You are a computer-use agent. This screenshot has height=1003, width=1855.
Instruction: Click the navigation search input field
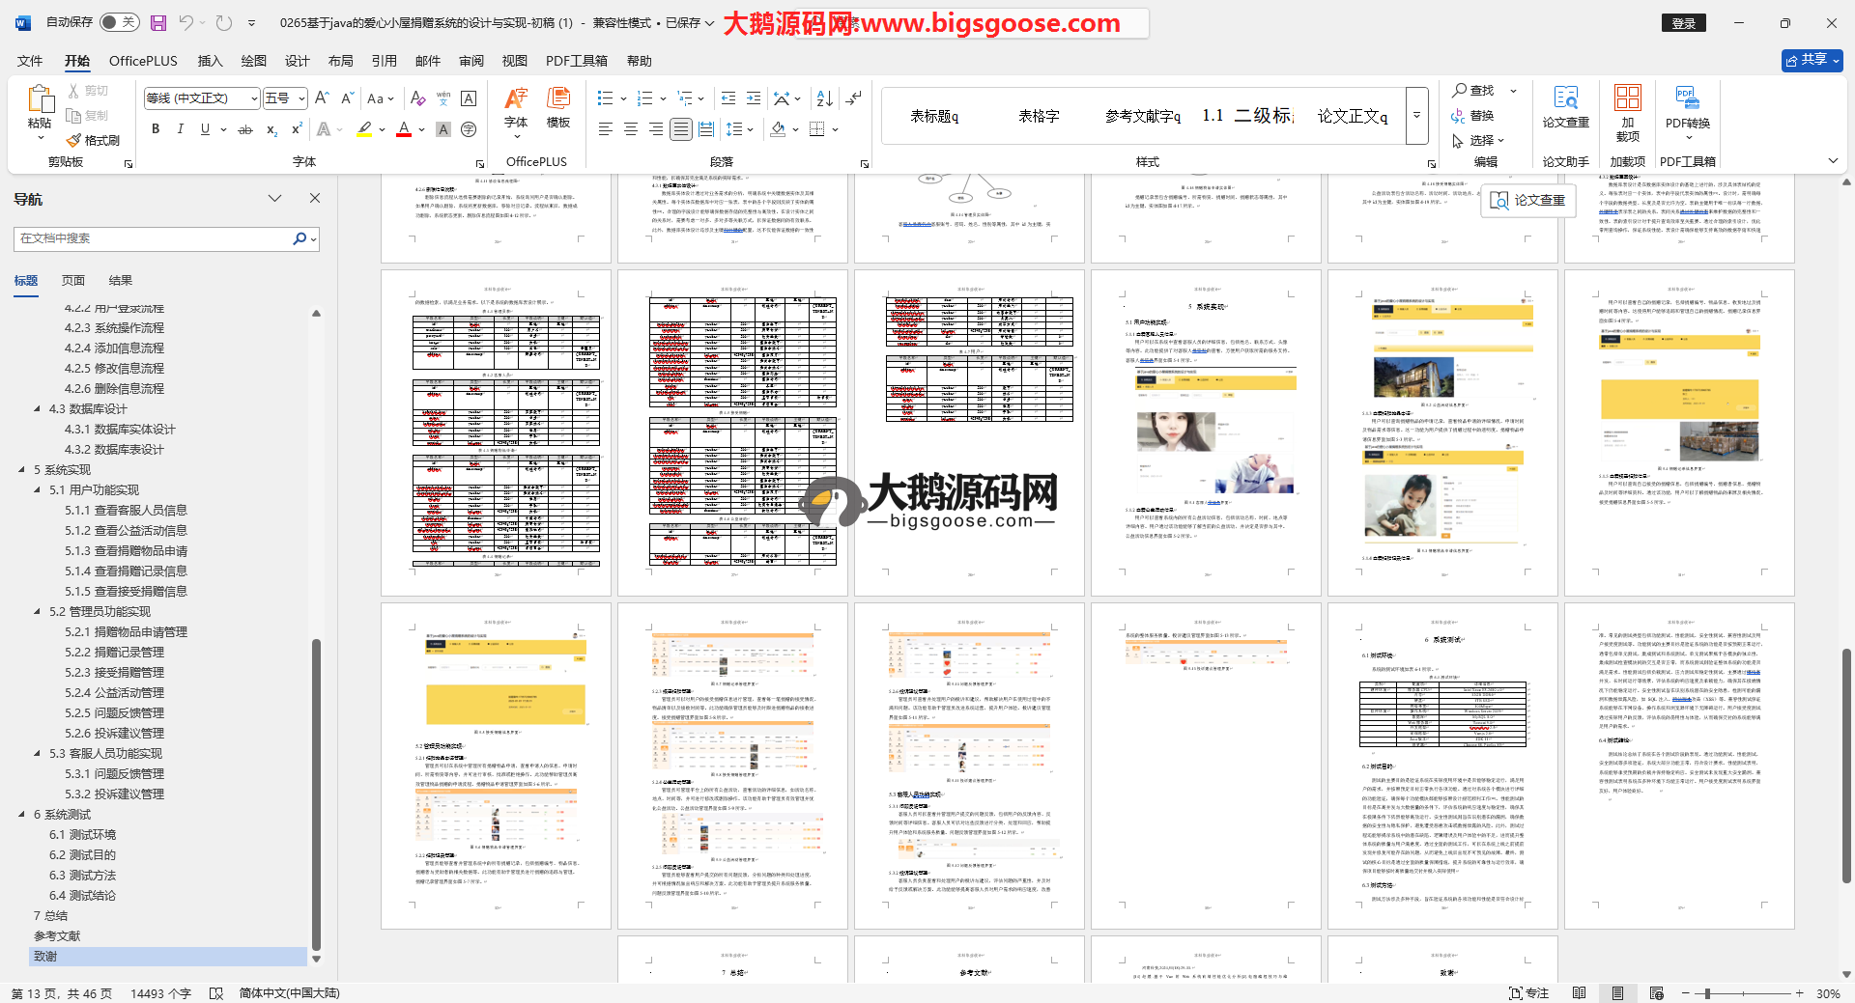click(x=155, y=238)
